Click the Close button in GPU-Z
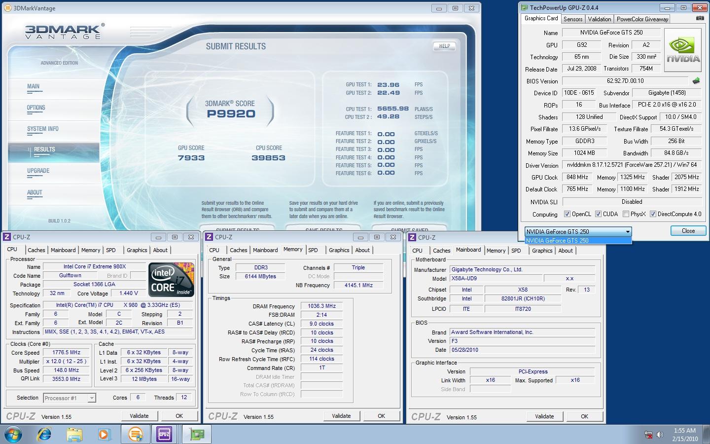Image resolution: width=710 pixels, height=444 pixels. [688, 231]
